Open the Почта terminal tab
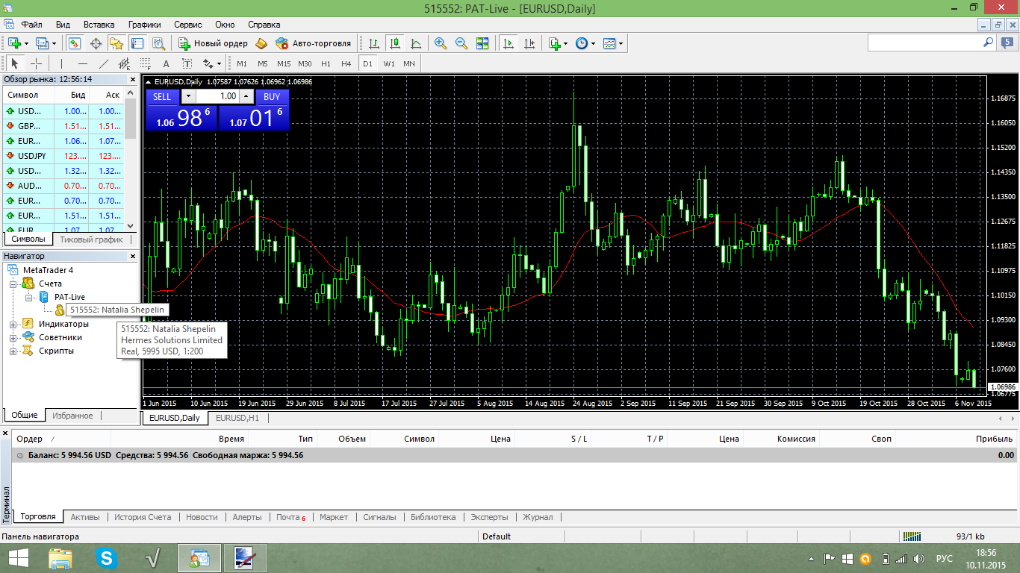The image size is (1020, 573). coord(290,517)
